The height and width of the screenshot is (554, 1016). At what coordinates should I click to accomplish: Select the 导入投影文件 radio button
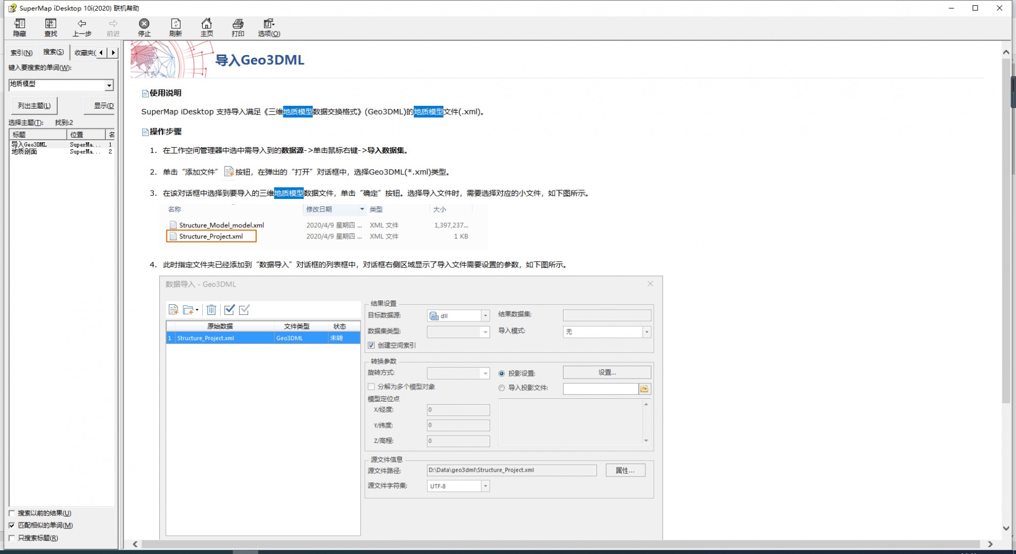coord(502,388)
